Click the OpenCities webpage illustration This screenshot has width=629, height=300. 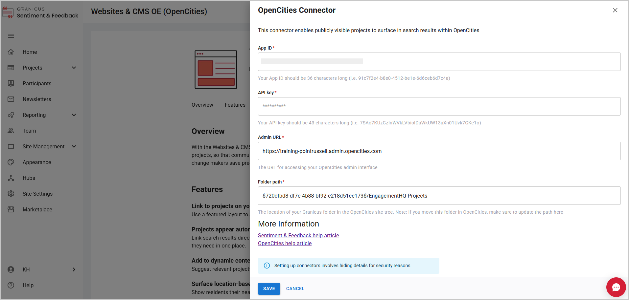coord(216,69)
